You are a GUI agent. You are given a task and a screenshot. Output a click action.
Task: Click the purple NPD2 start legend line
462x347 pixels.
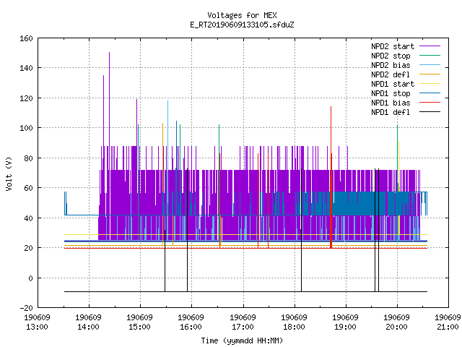point(430,46)
